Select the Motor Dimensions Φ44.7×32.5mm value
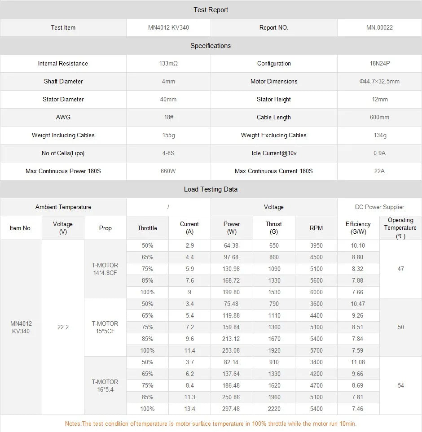This screenshot has width=422, height=432. point(379,81)
